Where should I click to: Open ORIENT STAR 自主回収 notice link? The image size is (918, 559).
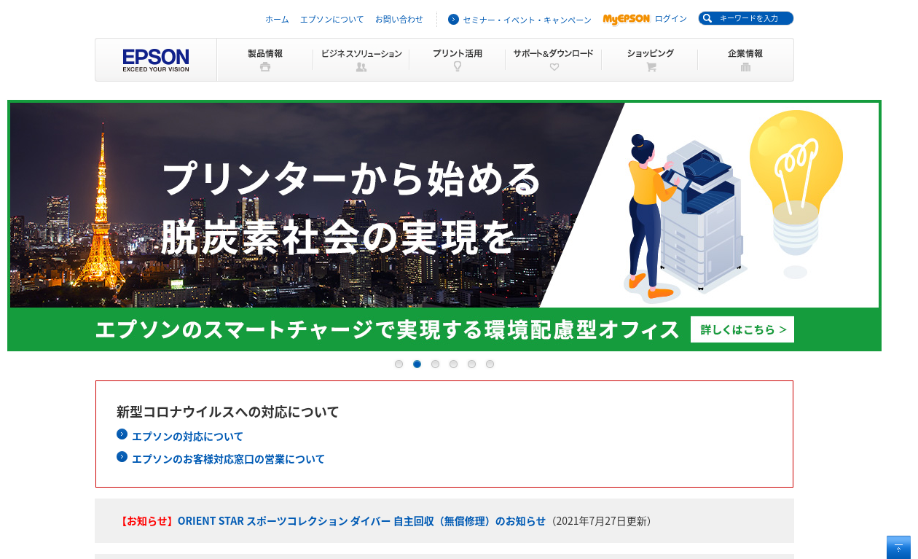point(361,521)
